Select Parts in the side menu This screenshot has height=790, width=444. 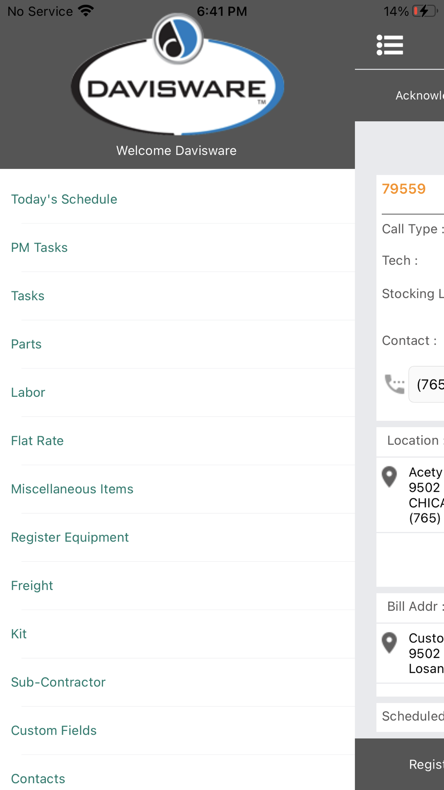coord(27,344)
